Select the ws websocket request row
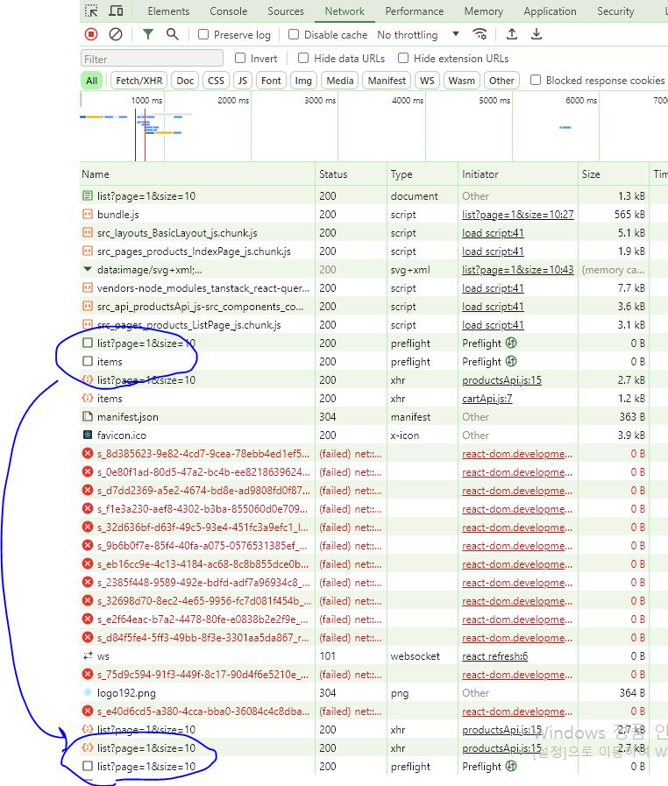The image size is (668, 786). point(373,656)
